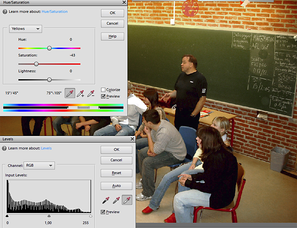The height and width of the screenshot is (228, 297).
Task: Toggle Preview in the Hue/Saturation dialog
Action: tap(103, 96)
